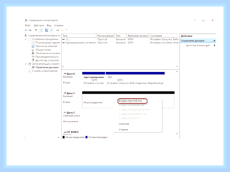Choose Справка in the context menu

click(124, 130)
